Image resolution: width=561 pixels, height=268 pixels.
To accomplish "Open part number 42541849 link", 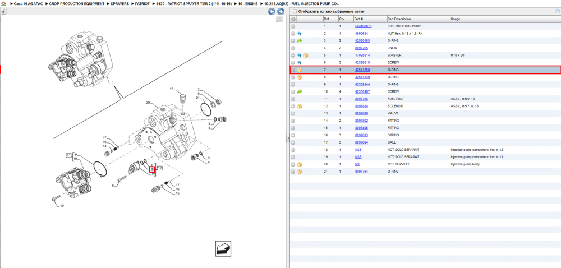I will click(x=362, y=77).
